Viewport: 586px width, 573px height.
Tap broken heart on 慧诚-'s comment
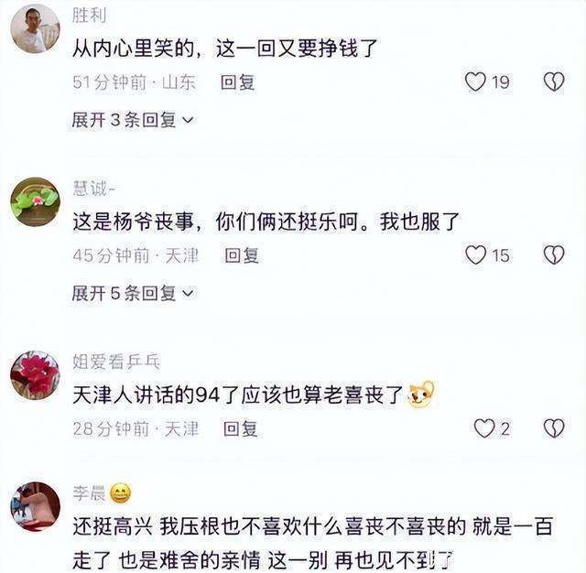point(553,255)
